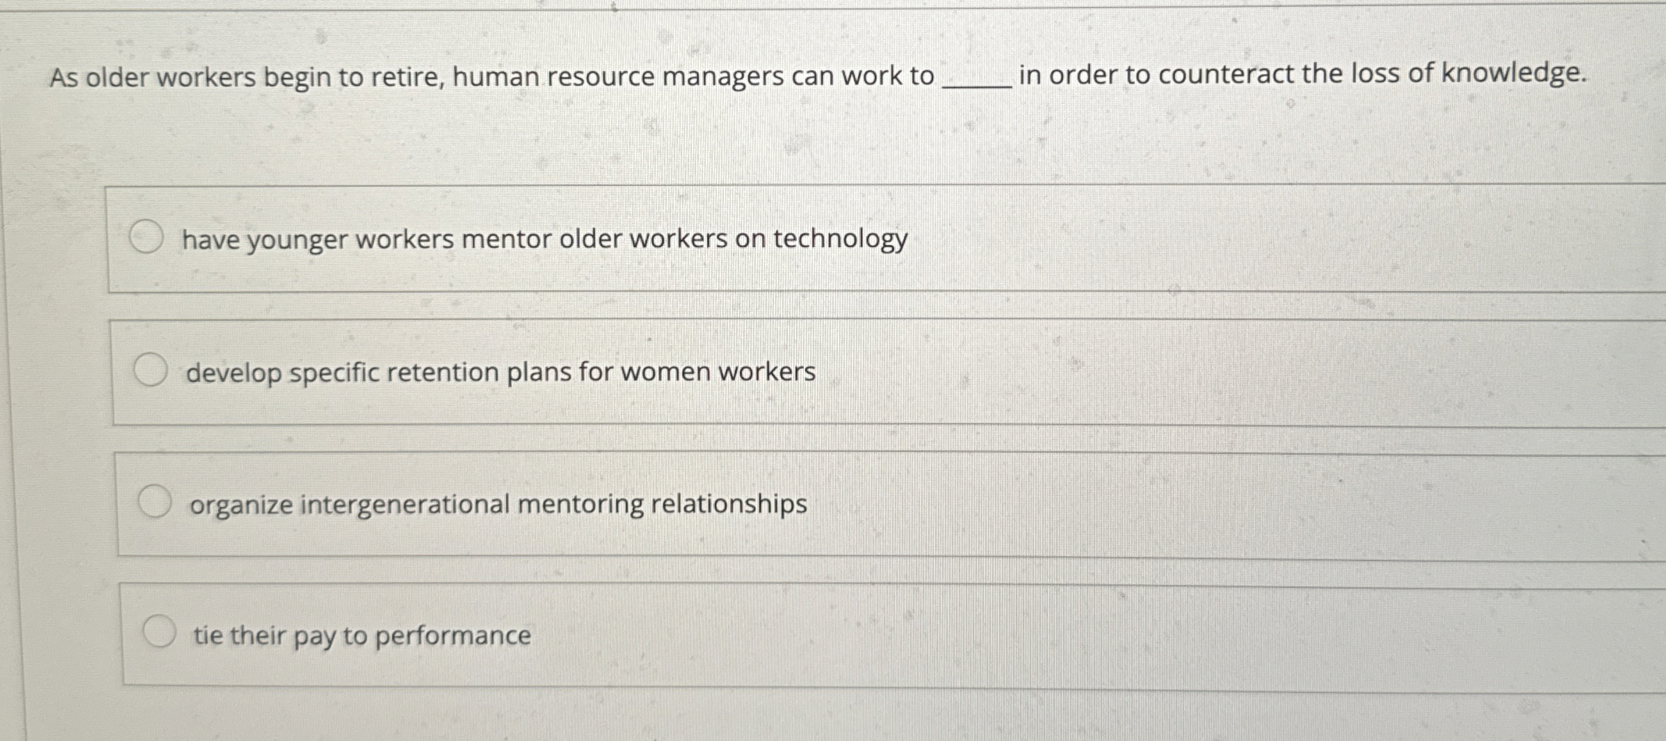Click the text tie their pay to performance
This screenshot has width=1666, height=741.
[362, 635]
